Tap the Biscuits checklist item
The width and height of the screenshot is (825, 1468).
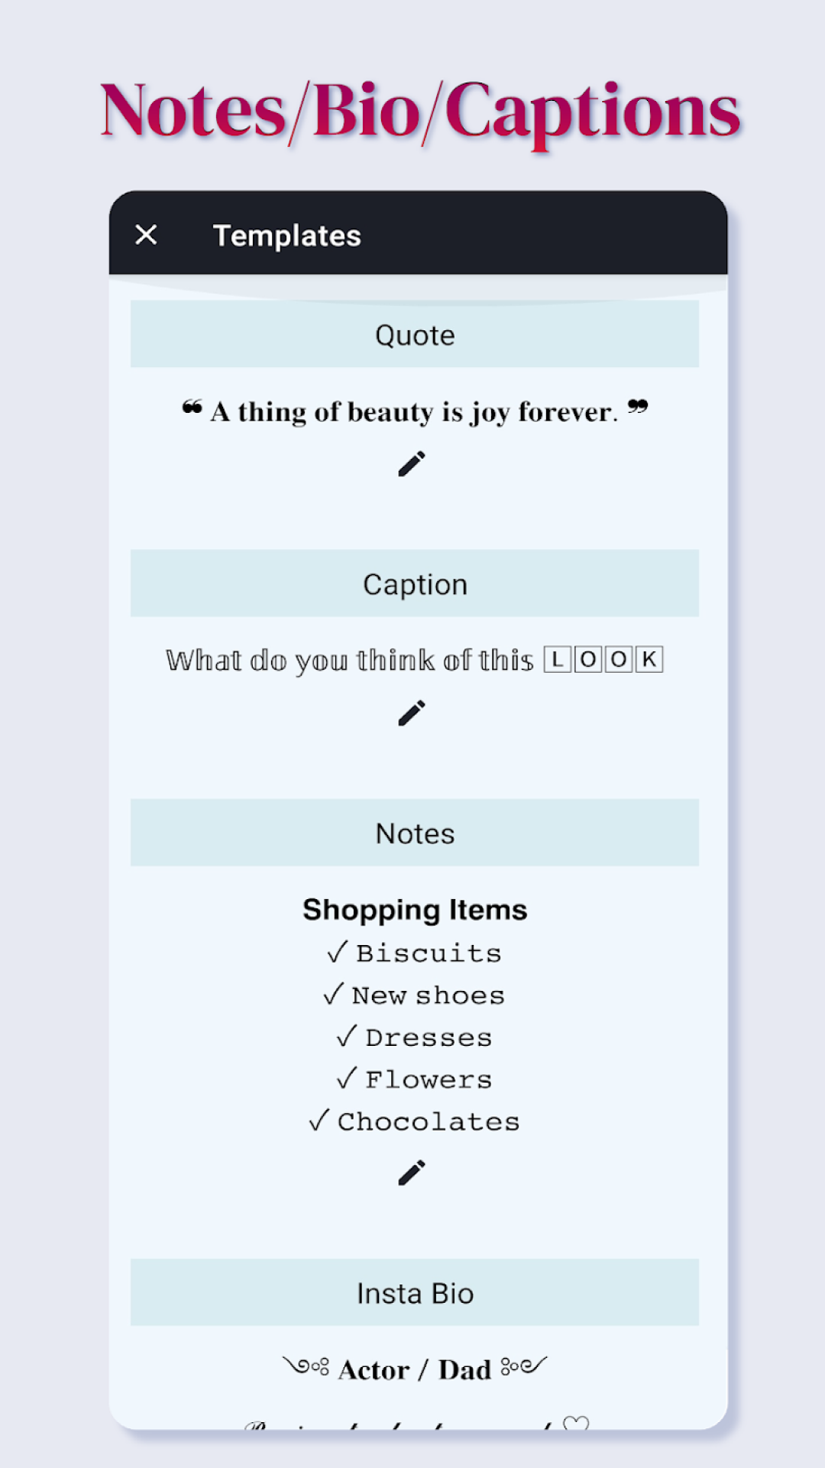tap(414, 953)
